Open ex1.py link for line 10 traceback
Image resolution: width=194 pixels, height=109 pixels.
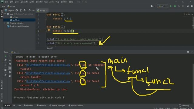point(48,65)
